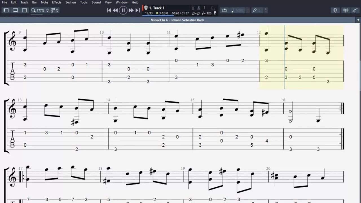
Task: Click bar number 13 in the score
Action: (20, 100)
